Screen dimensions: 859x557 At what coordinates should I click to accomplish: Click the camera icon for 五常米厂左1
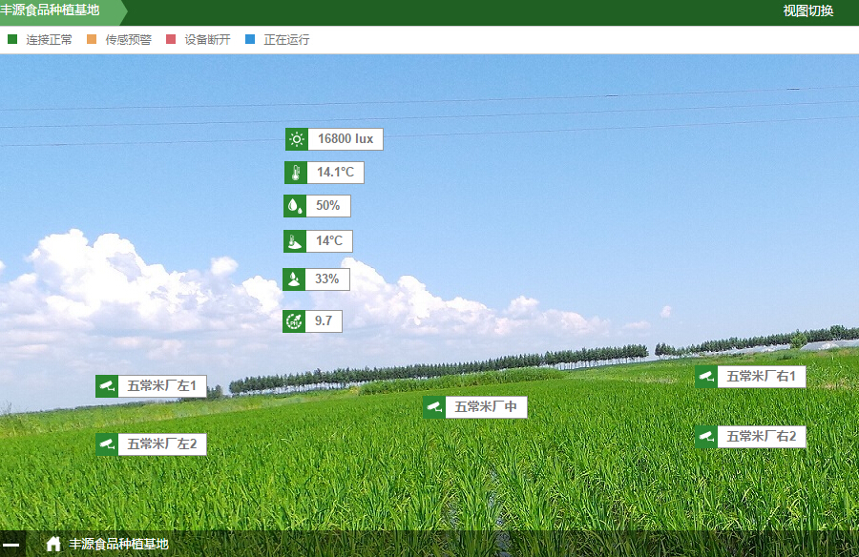107,386
